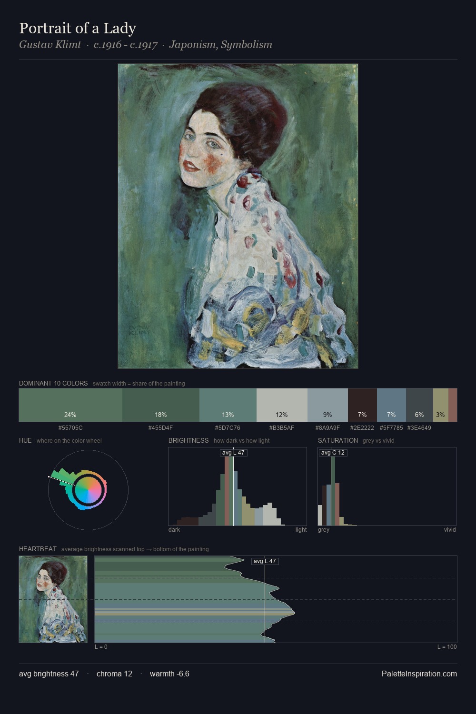Image resolution: width=476 pixels, height=714 pixels.
Task: Click the artist name Gustav Klimt
Action: click(x=50, y=45)
